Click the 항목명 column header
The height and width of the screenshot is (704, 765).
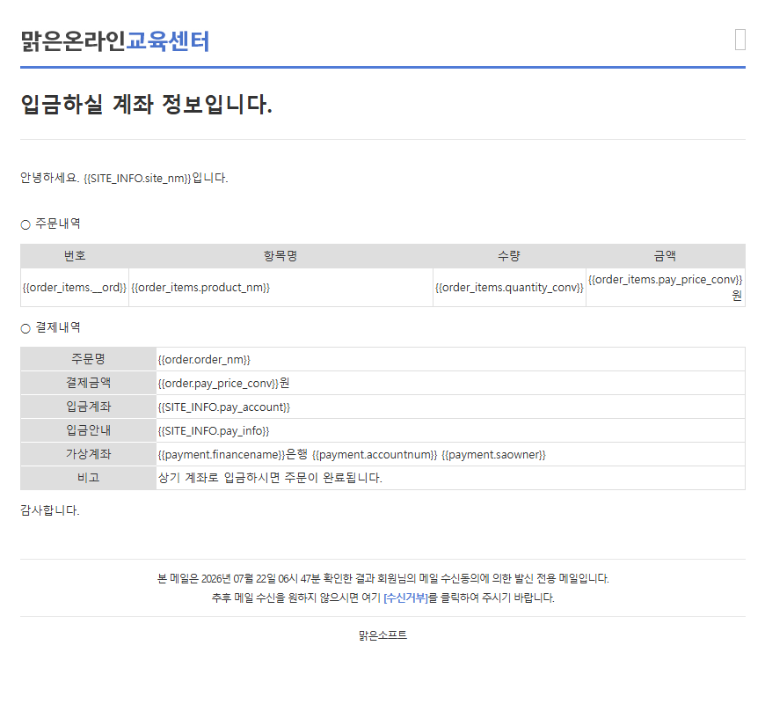(x=280, y=256)
